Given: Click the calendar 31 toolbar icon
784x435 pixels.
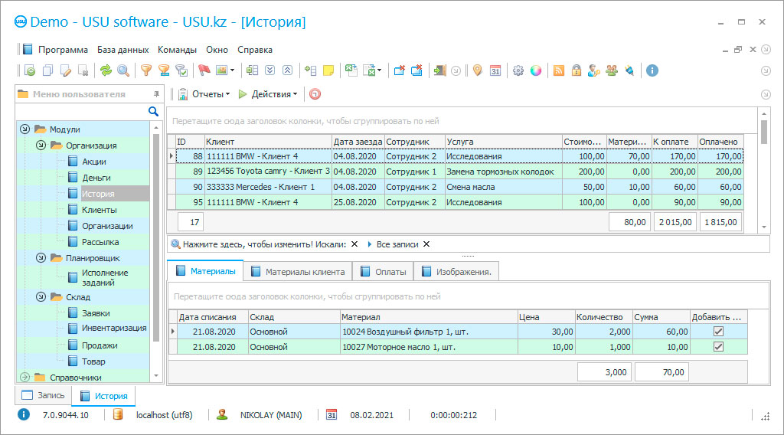Looking at the screenshot, I should [495, 70].
